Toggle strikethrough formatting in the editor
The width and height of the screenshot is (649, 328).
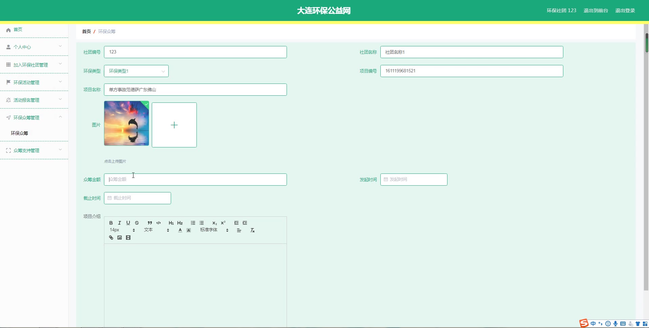click(137, 223)
